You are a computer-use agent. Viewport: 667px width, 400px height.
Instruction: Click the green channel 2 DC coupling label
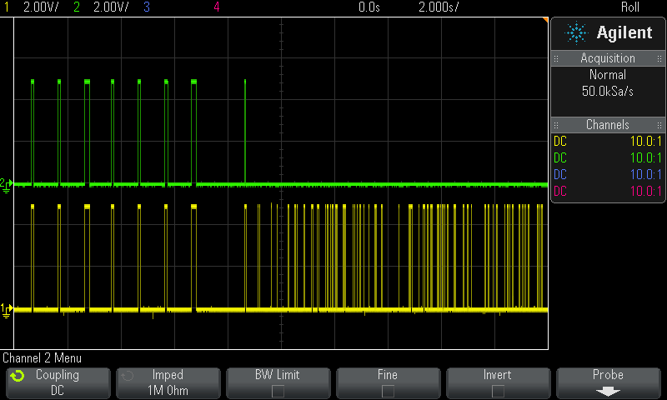coord(560,157)
